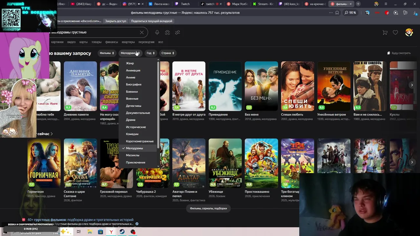Open the 'Простоквашино' movie poster
420x236 pixels.
pyautogui.click(x=261, y=163)
